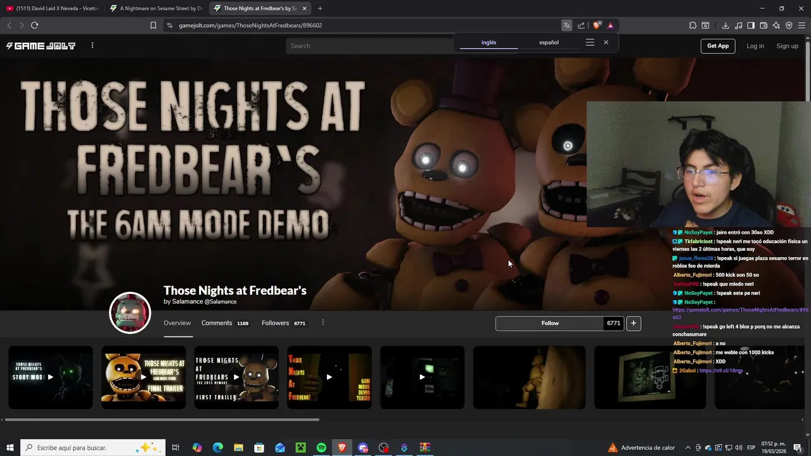Viewport: 811px width, 456px height.
Task: Click the Windows taskbar search box
Action: 93,448
